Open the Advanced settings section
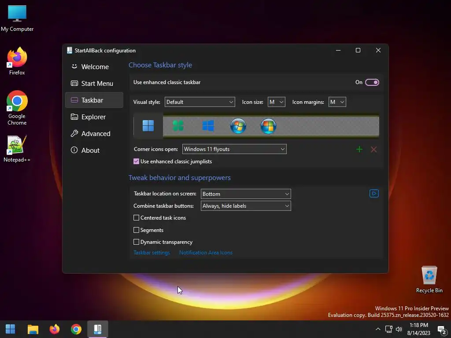This screenshot has height=338, width=451. 94,133
